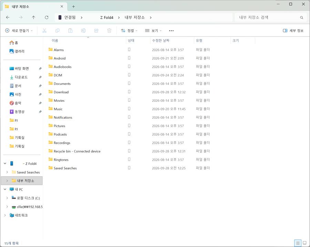Open Gallery in the sidebar
The width and height of the screenshot is (310, 247).
(17, 51)
